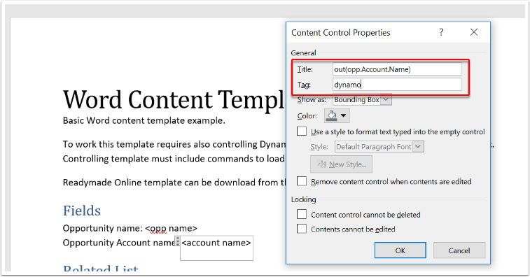Click the paint bucket color icon

[332, 115]
